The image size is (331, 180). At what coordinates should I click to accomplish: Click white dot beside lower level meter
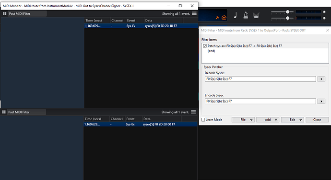pyautogui.click(x=324, y=18)
